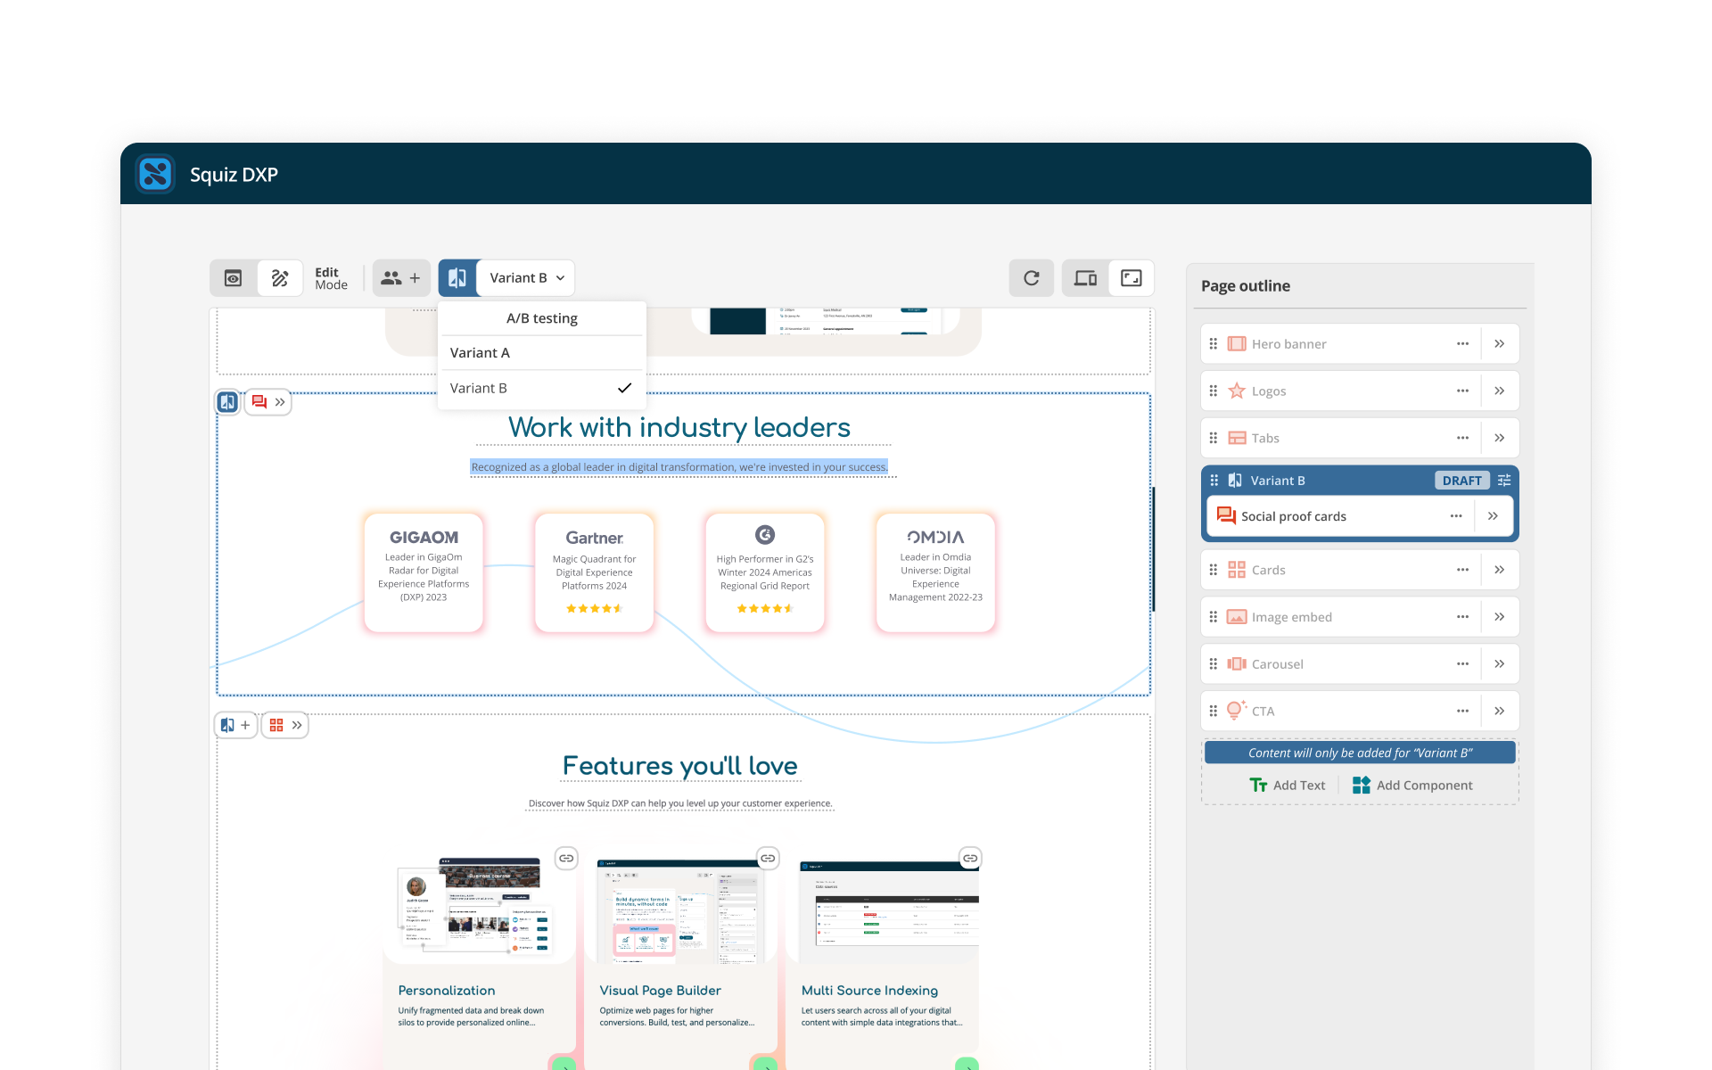Click the A/B testing toolbar icon
This screenshot has height=1070, width=1712.
pyautogui.click(x=457, y=278)
